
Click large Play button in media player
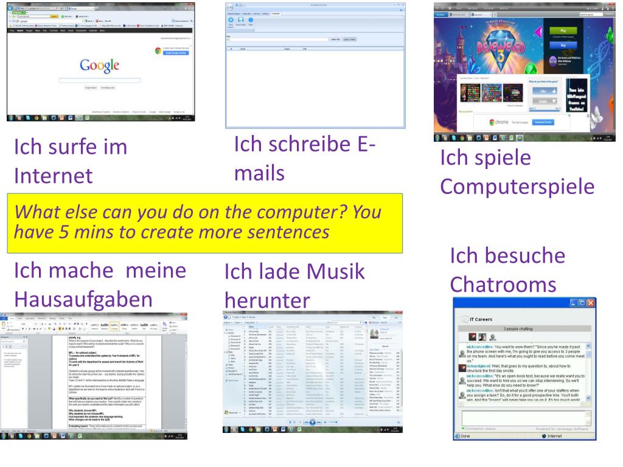pyautogui.click(x=312, y=422)
